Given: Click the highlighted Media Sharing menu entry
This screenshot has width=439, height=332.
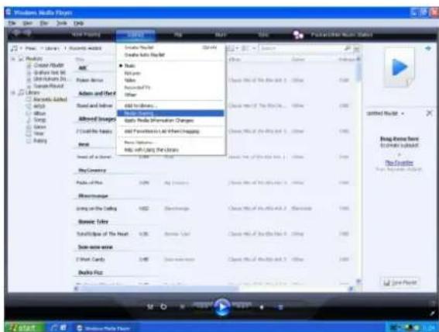Looking at the screenshot, I should pyautogui.click(x=170, y=113).
